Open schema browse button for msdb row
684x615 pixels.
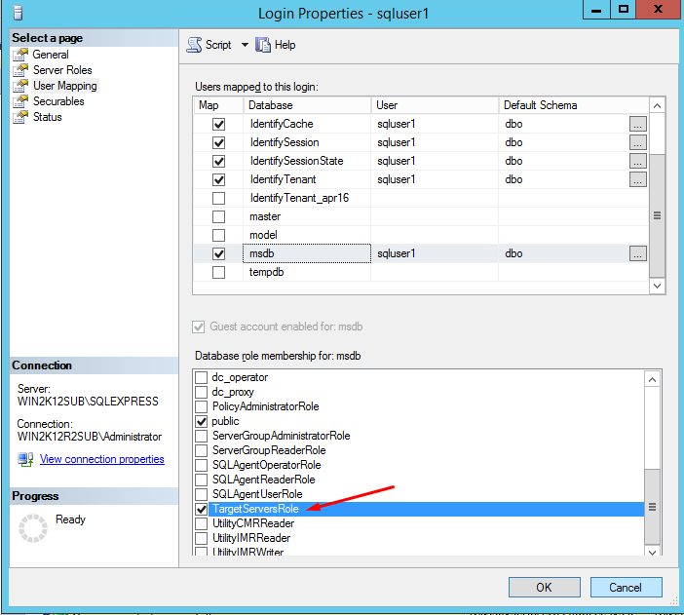[x=637, y=253]
